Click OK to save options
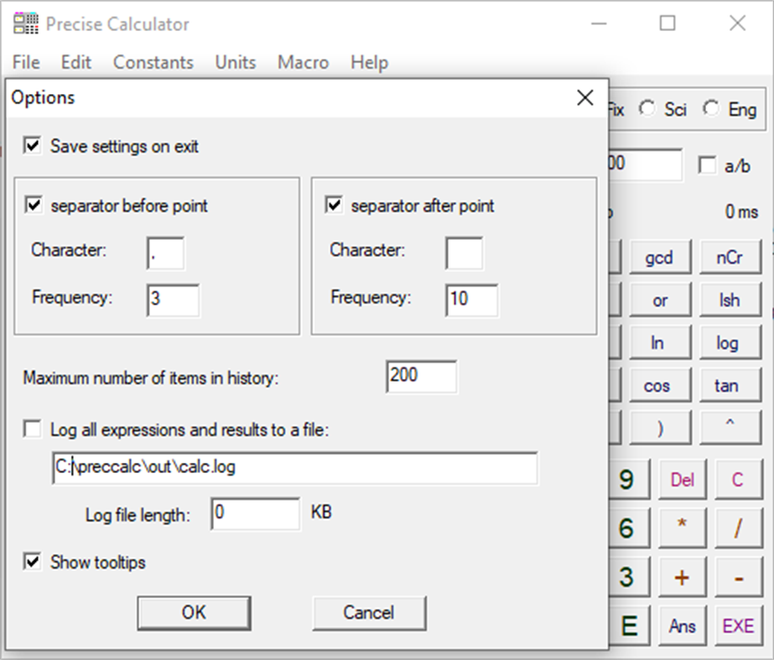The width and height of the screenshot is (774, 660). (194, 612)
